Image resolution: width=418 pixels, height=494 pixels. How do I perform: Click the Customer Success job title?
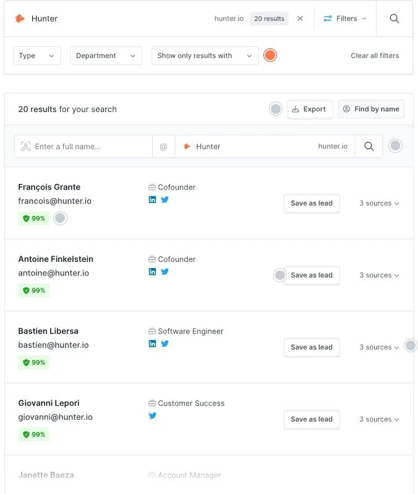(x=191, y=403)
